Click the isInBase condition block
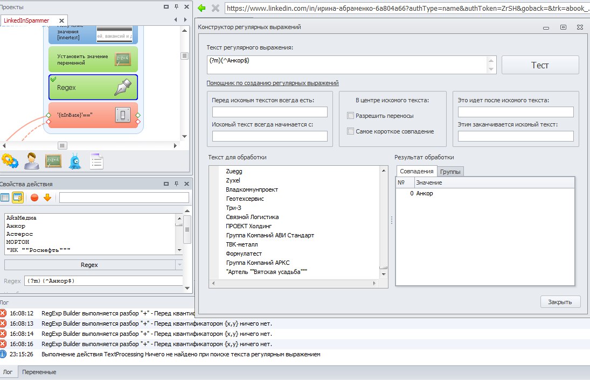Screen dimensions: 590x380 pyautogui.click(x=93, y=115)
